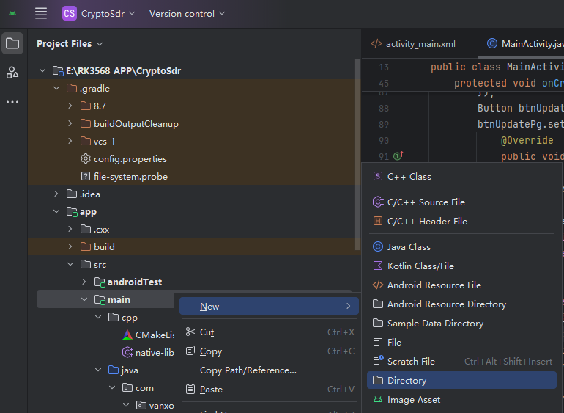Click the override gutter marker at line 91
Screen dimensions: 564x413
tap(398, 156)
